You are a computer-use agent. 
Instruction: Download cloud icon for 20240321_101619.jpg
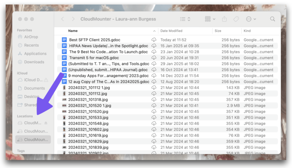pyautogui.click(x=154, y=136)
